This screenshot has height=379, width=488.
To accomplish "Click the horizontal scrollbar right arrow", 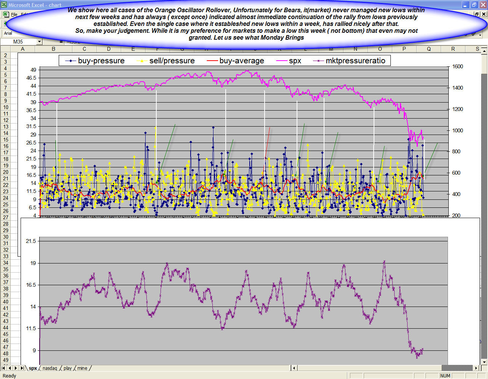I will click(x=477, y=368).
